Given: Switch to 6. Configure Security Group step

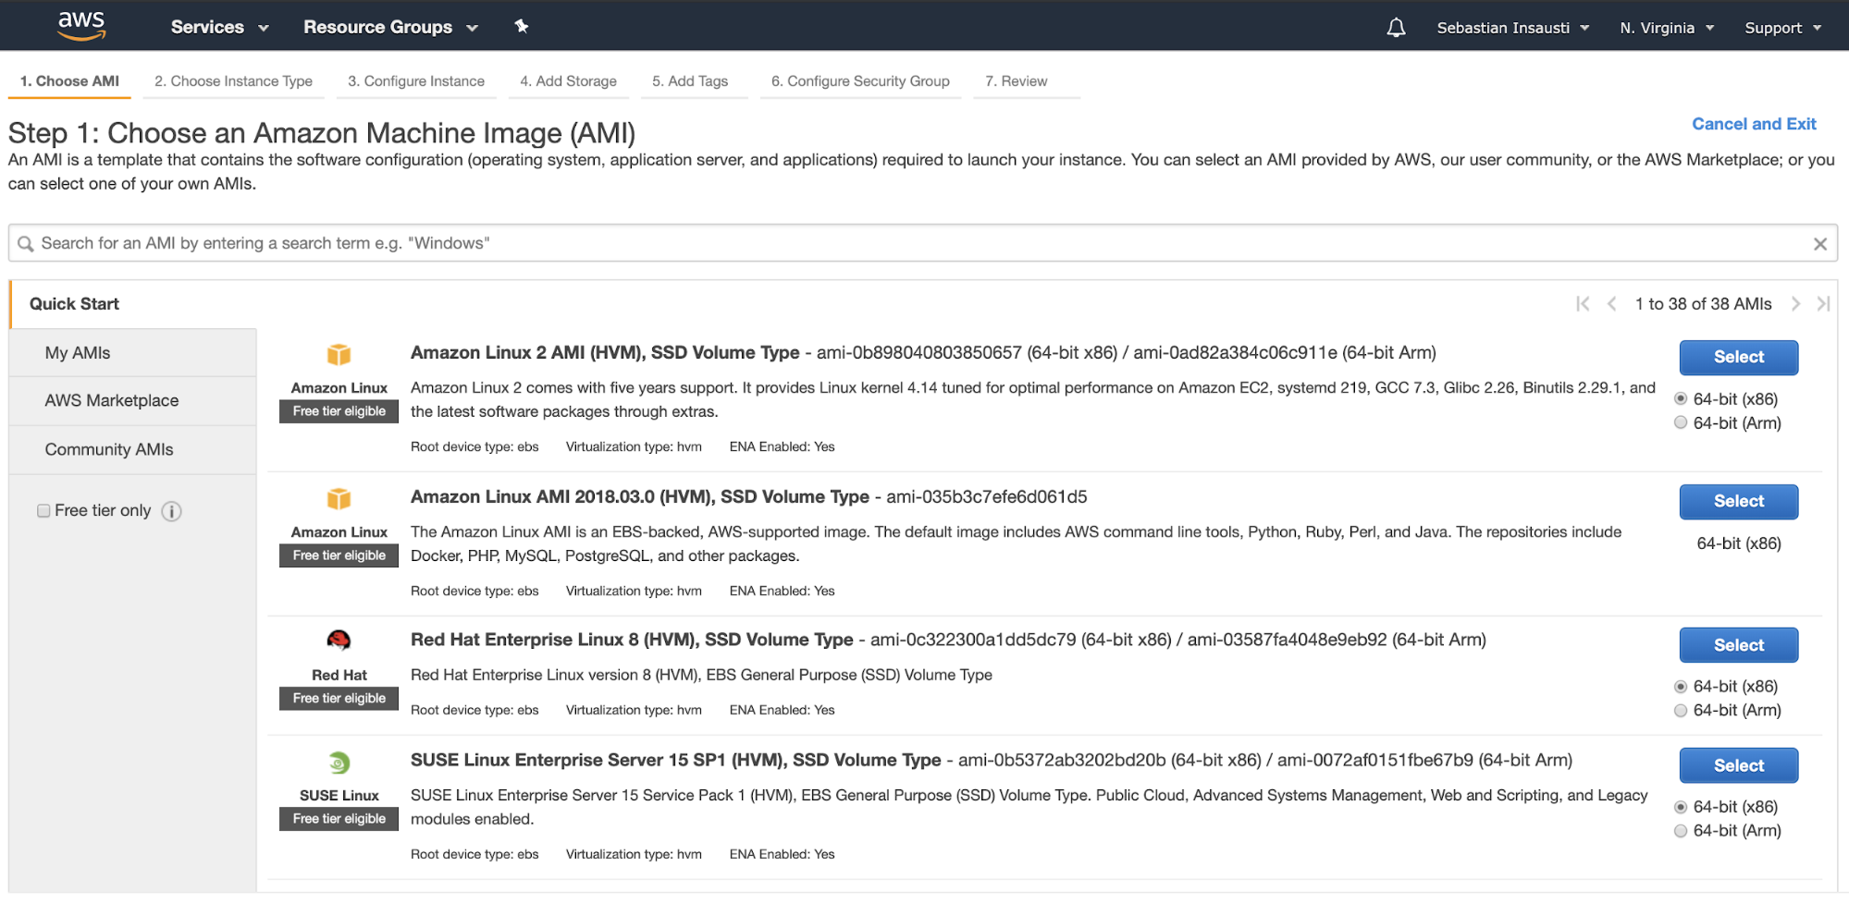Looking at the screenshot, I should point(860,81).
